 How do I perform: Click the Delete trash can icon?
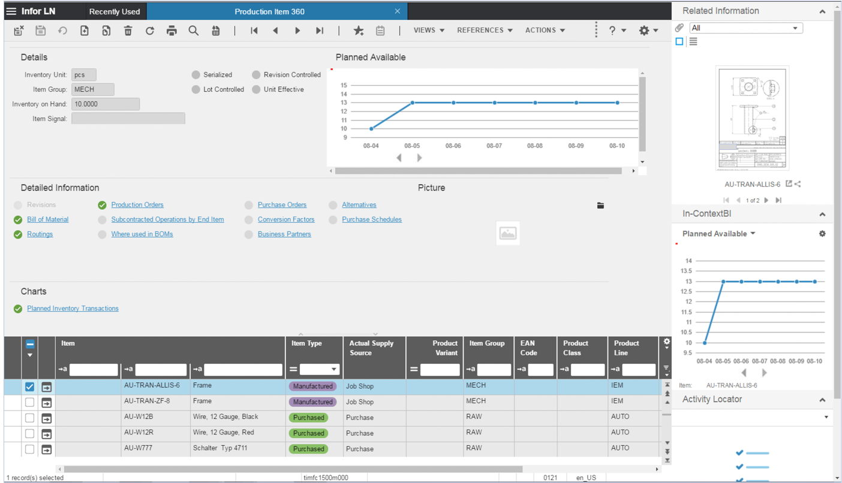[128, 31]
